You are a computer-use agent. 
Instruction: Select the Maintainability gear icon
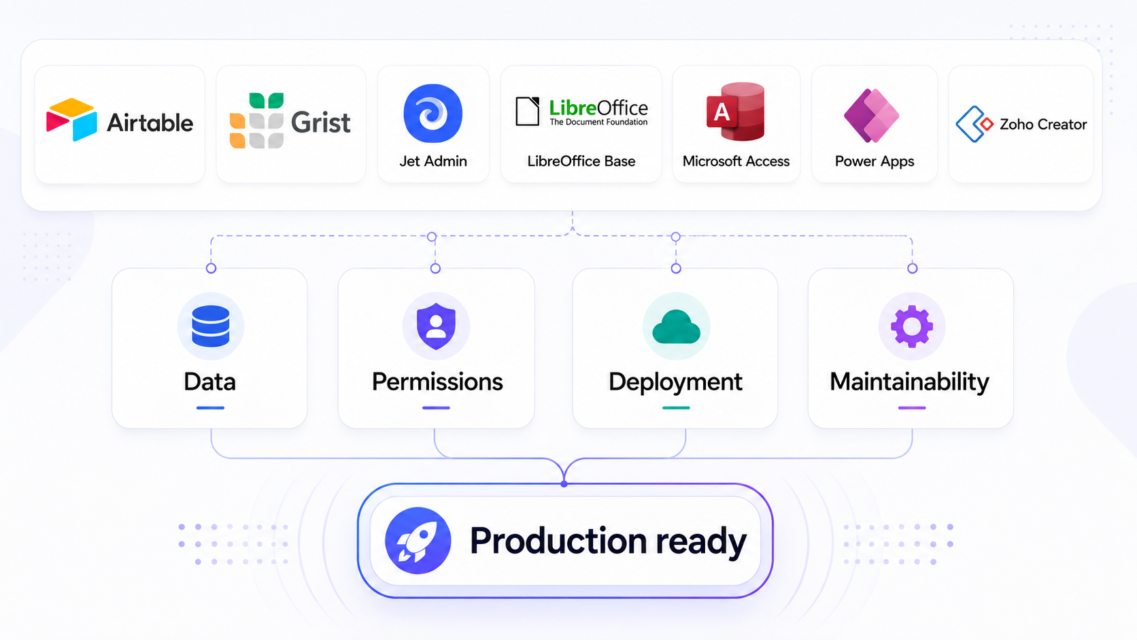tap(912, 326)
